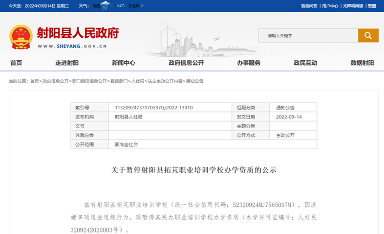Expand weather details double-arrow
This screenshot has height=234, width=384.
click(142, 6)
